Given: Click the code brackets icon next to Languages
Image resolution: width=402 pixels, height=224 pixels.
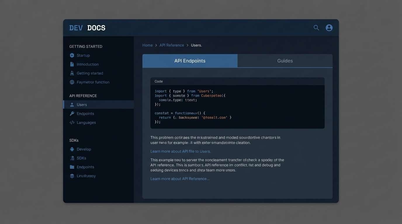Looking at the screenshot, I should [72, 123].
